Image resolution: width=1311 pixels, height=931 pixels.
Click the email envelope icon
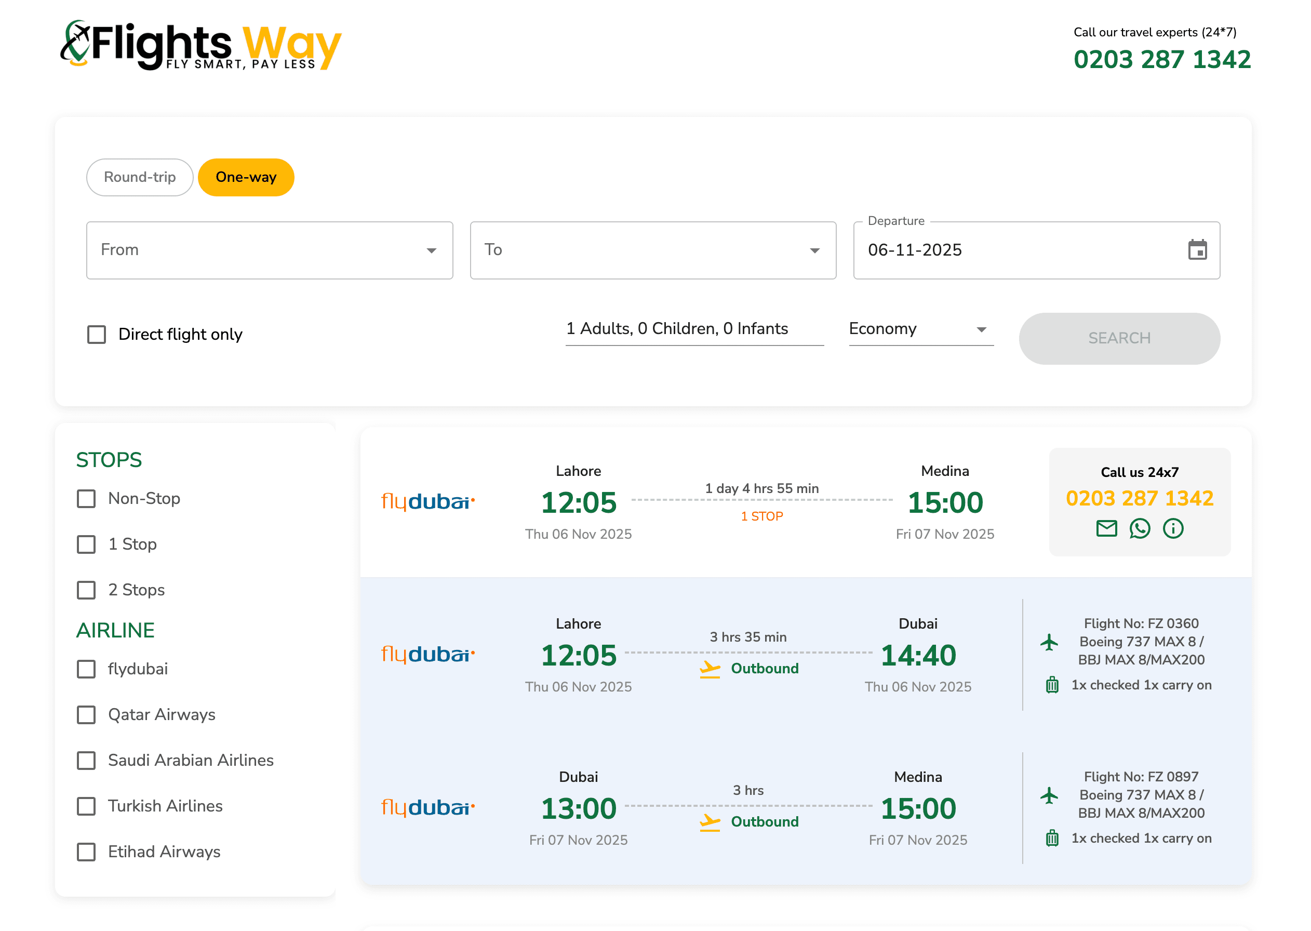(x=1106, y=528)
